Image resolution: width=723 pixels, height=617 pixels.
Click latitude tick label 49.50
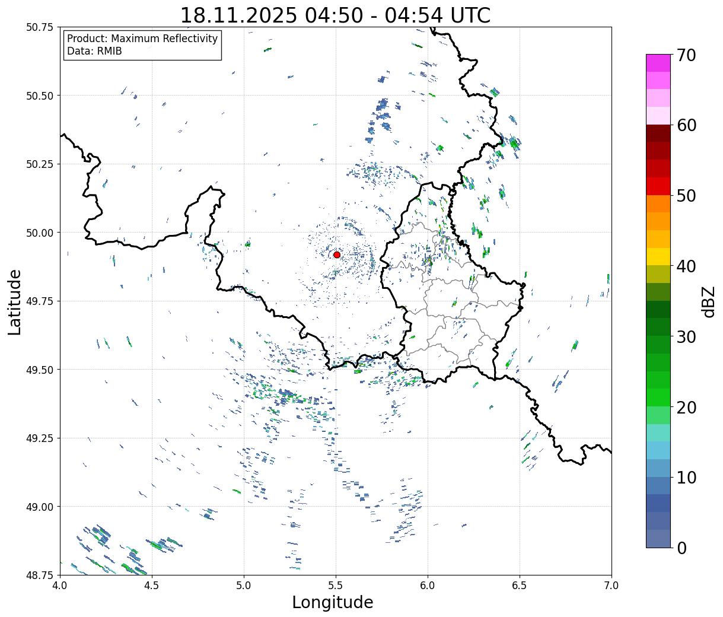pos(40,370)
